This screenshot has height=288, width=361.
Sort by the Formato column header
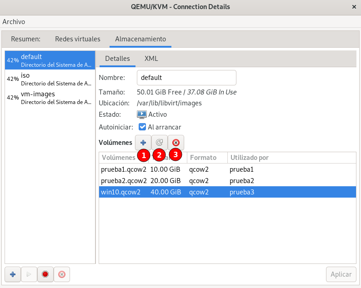(x=207, y=158)
